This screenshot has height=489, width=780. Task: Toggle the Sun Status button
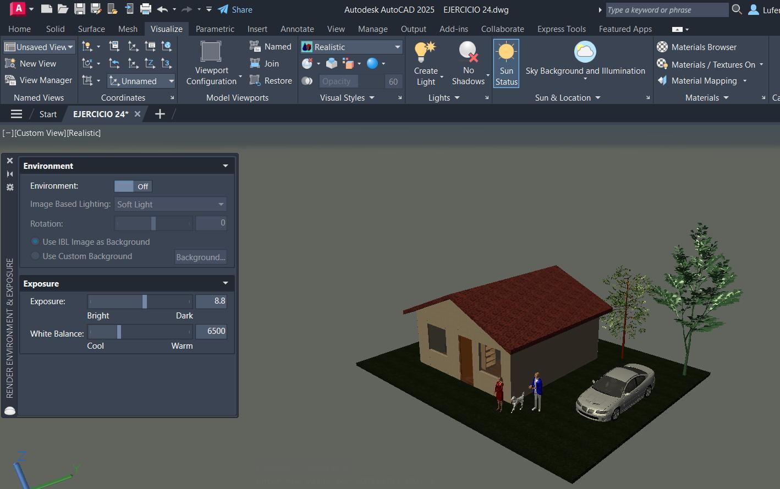pos(506,63)
